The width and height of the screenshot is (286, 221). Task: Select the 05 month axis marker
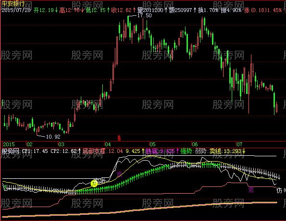coord(152,144)
